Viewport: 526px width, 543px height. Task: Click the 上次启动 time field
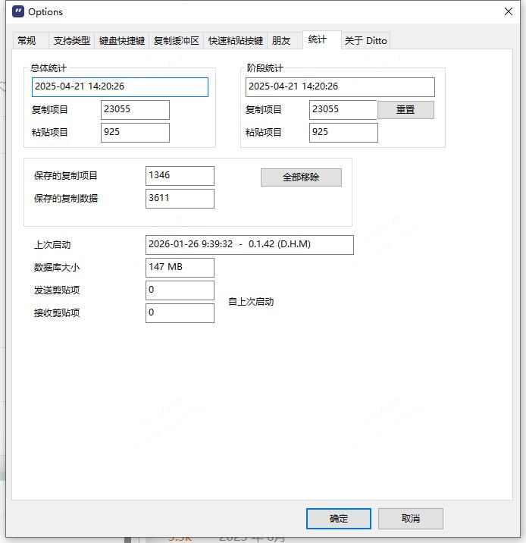click(249, 245)
